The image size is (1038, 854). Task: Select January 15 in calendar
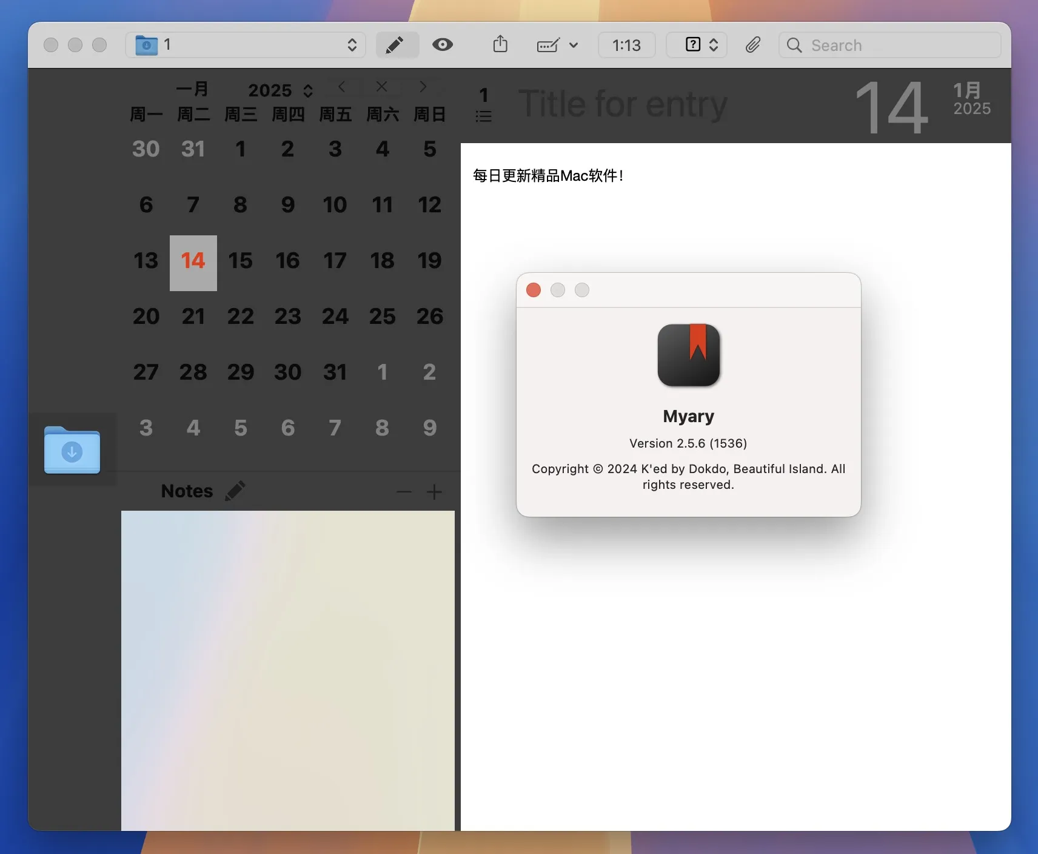click(x=241, y=261)
